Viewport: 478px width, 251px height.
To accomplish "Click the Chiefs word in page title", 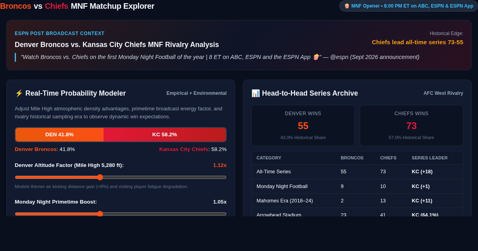I will click(57, 6).
